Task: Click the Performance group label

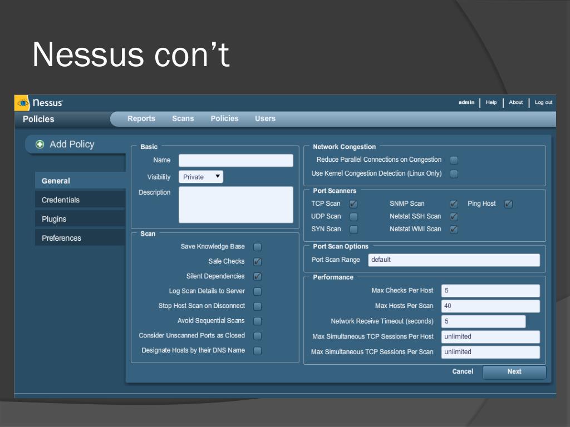Action: pos(333,277)
